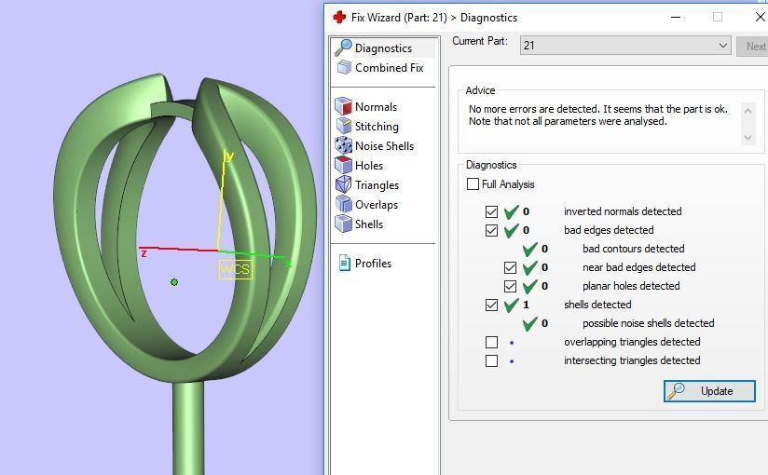
Task: Open the Shells step label
Action: [369, 224]
